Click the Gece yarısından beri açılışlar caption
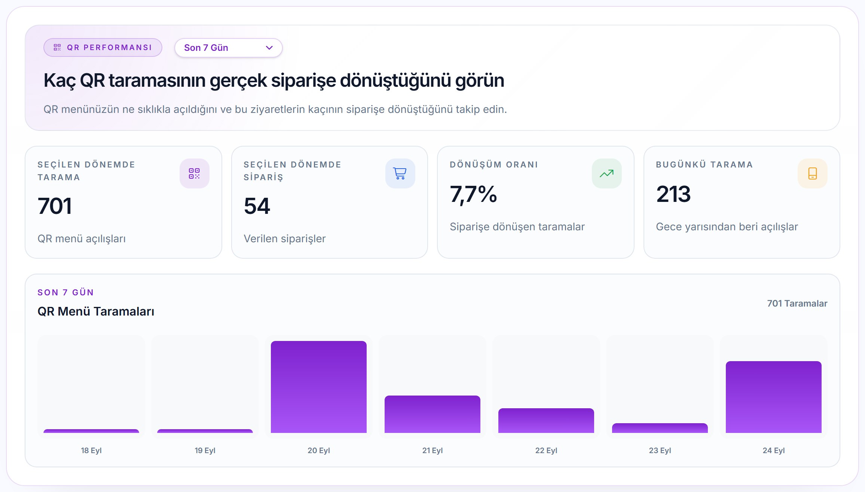The image size is (865, 492). [x=727, y=227]
